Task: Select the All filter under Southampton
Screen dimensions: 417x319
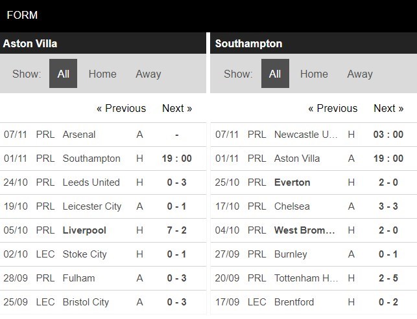Action: coord(275,74)
